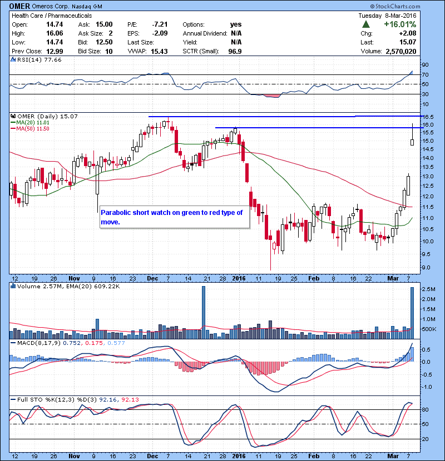
Task: Click Health Care / Pharmaceuticals sector text
Action: 52,16
